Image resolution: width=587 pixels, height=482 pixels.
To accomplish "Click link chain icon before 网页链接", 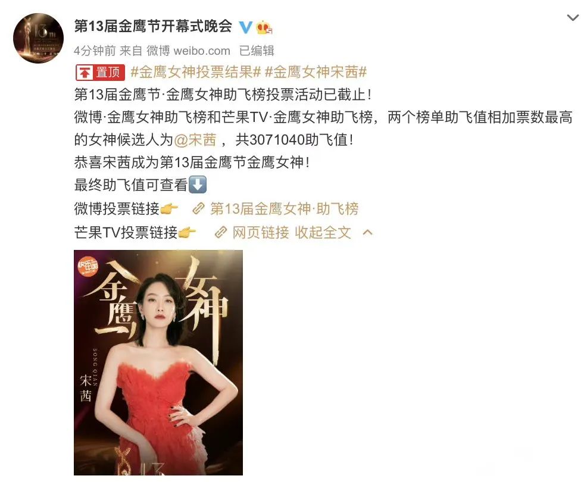I will 221,233.
